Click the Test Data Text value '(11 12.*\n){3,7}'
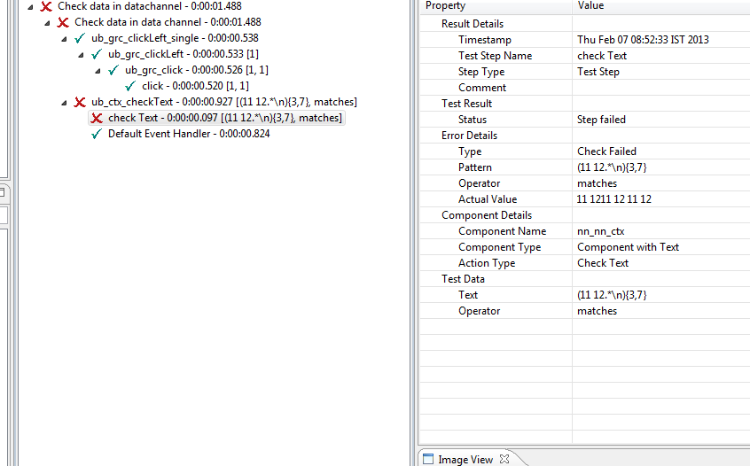The width and height of the screenshot is (750, 466). (612, 295)
